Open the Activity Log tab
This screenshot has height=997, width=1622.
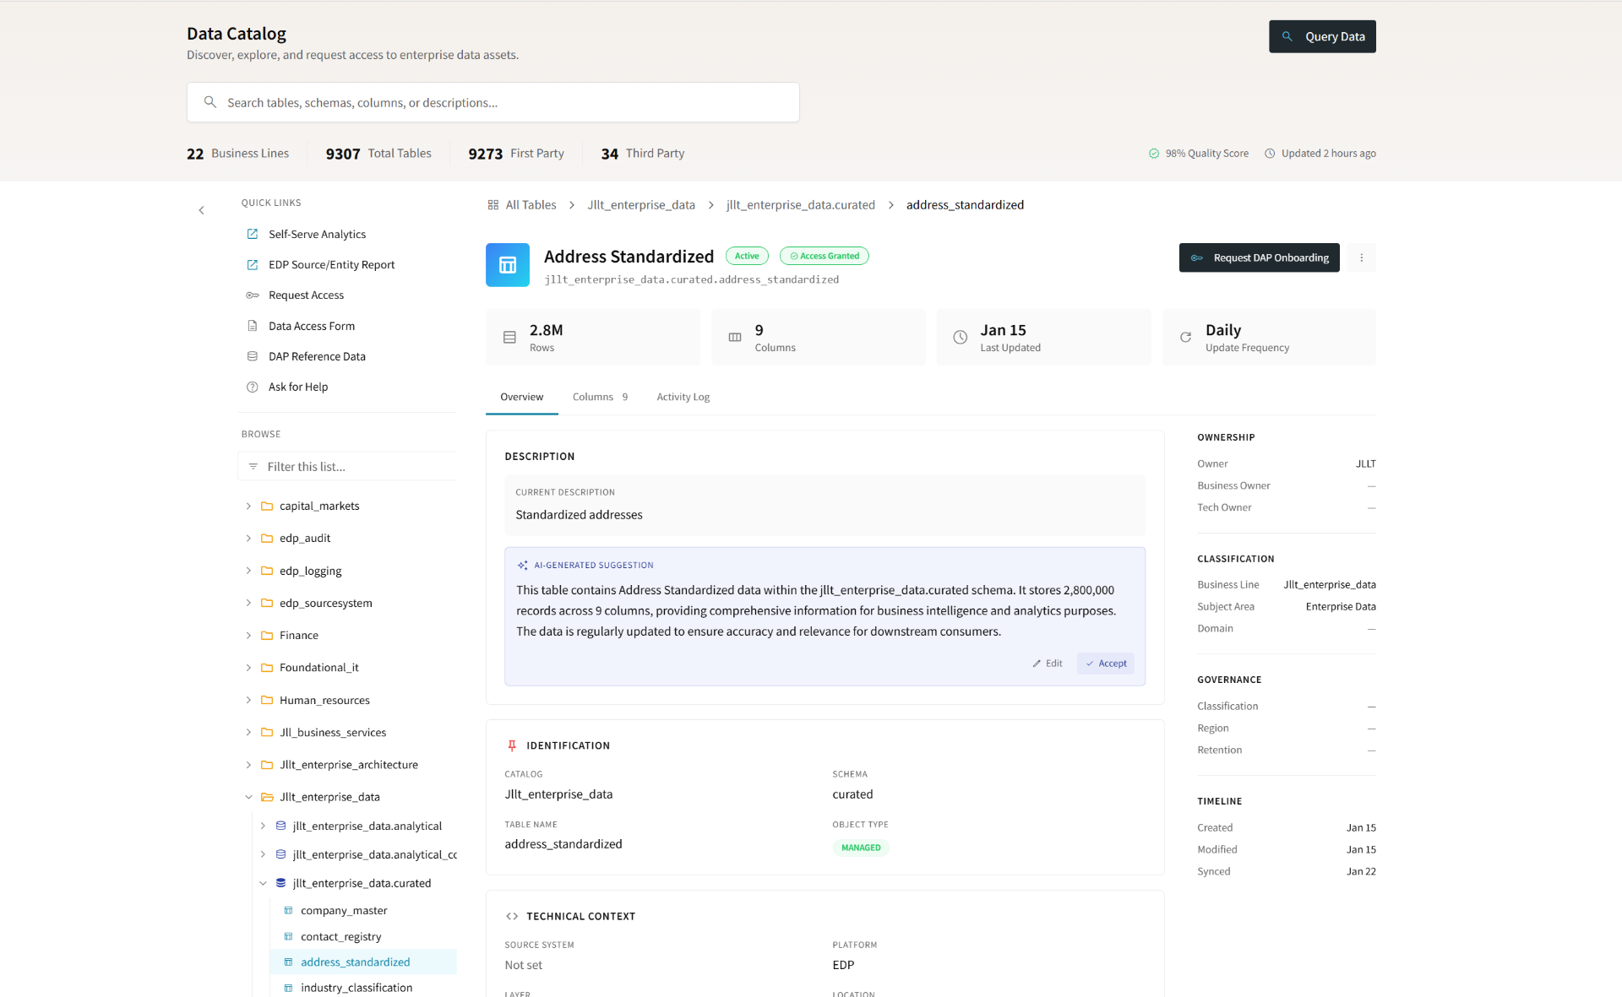683,397
